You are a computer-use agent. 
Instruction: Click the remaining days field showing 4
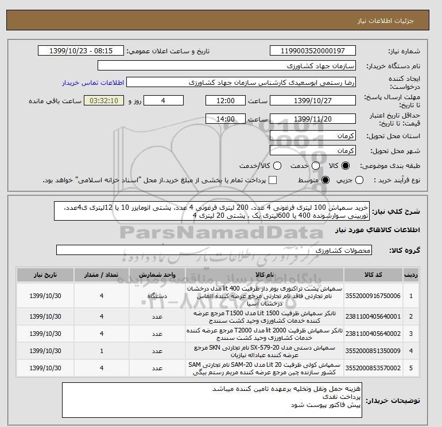pos(164,100)
